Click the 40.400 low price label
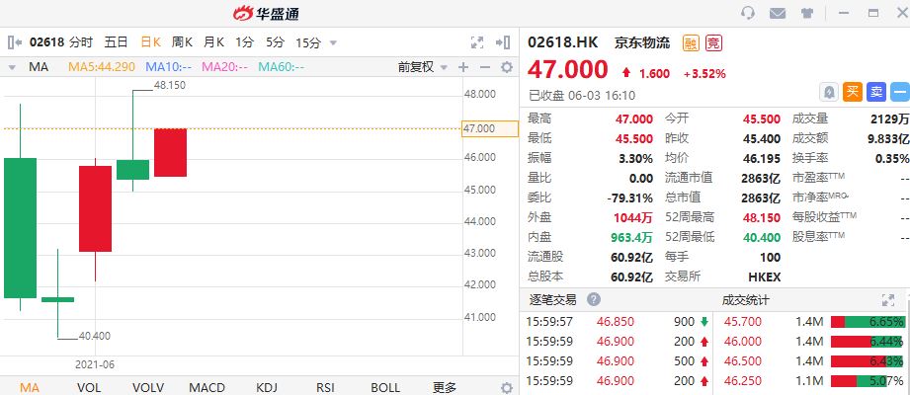 click(94, 337)
